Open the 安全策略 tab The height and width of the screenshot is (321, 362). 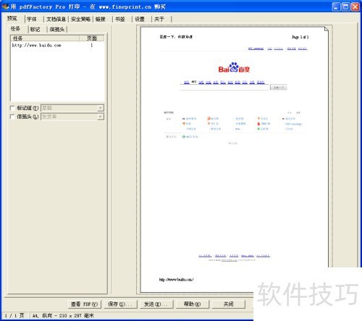pyautogui.click(x=81, y=19)
